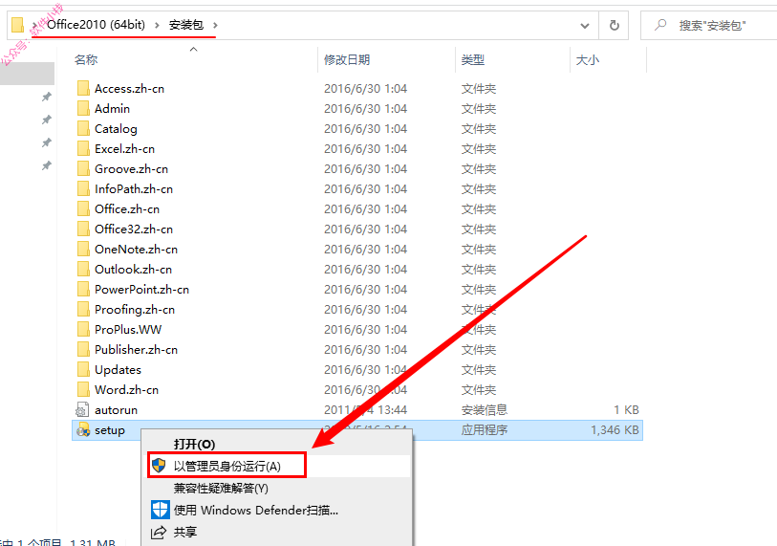Image resolution: width=777 pixels, height=546 pixels.
Task: Click the search magnifier icon
Action: pyautogui.click(x=660, y=25)
